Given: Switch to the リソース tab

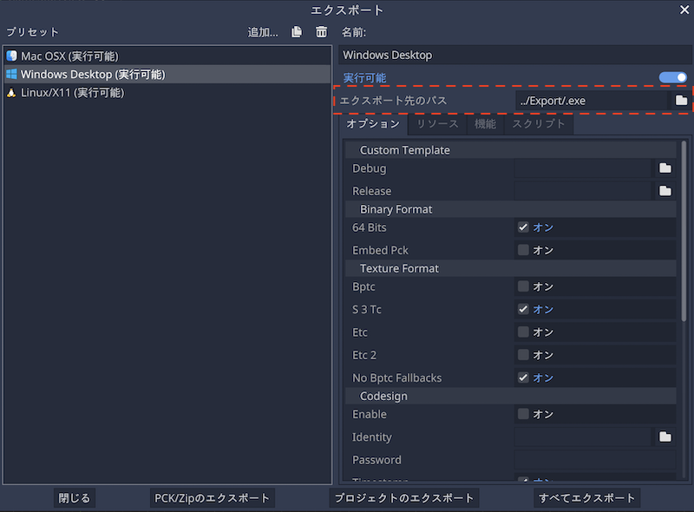Looking at the screenshot, I should 437,124.
